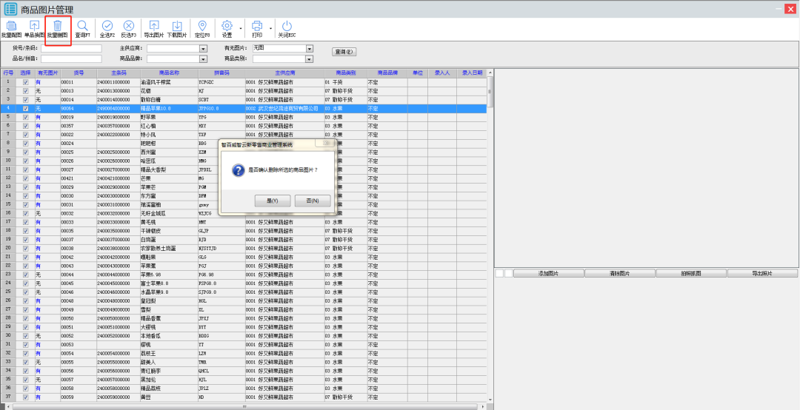Click the 货号/条码 input field
The width and height of the screenshot is (800, 410).
click(71, 49)
